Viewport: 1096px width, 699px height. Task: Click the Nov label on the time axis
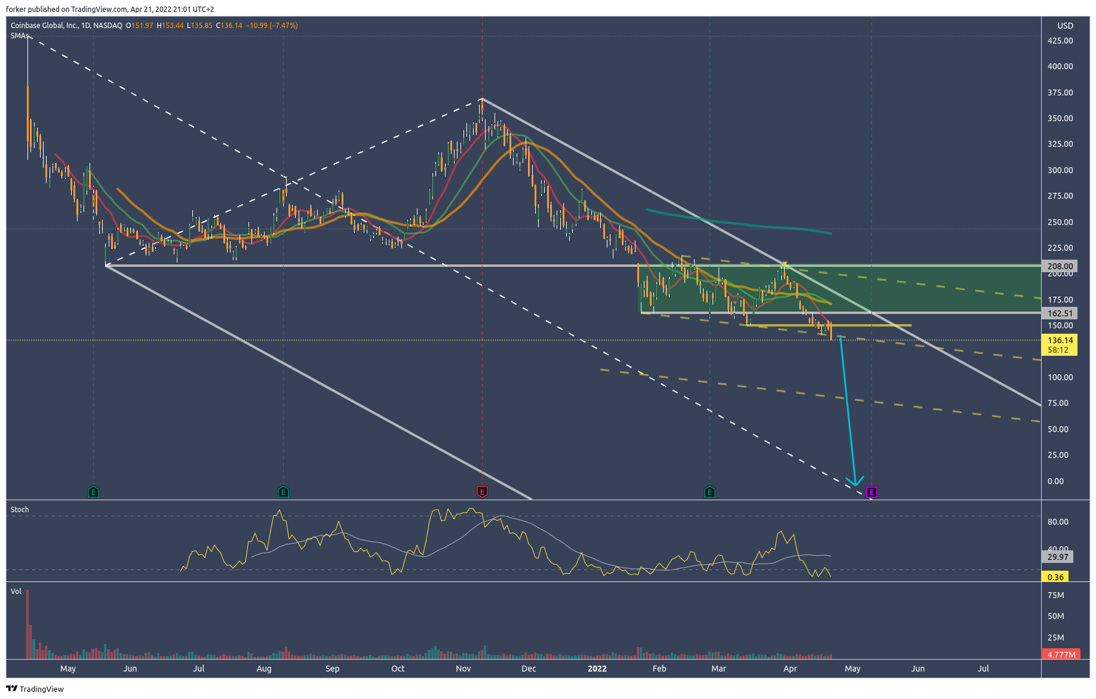pos(463,669)
